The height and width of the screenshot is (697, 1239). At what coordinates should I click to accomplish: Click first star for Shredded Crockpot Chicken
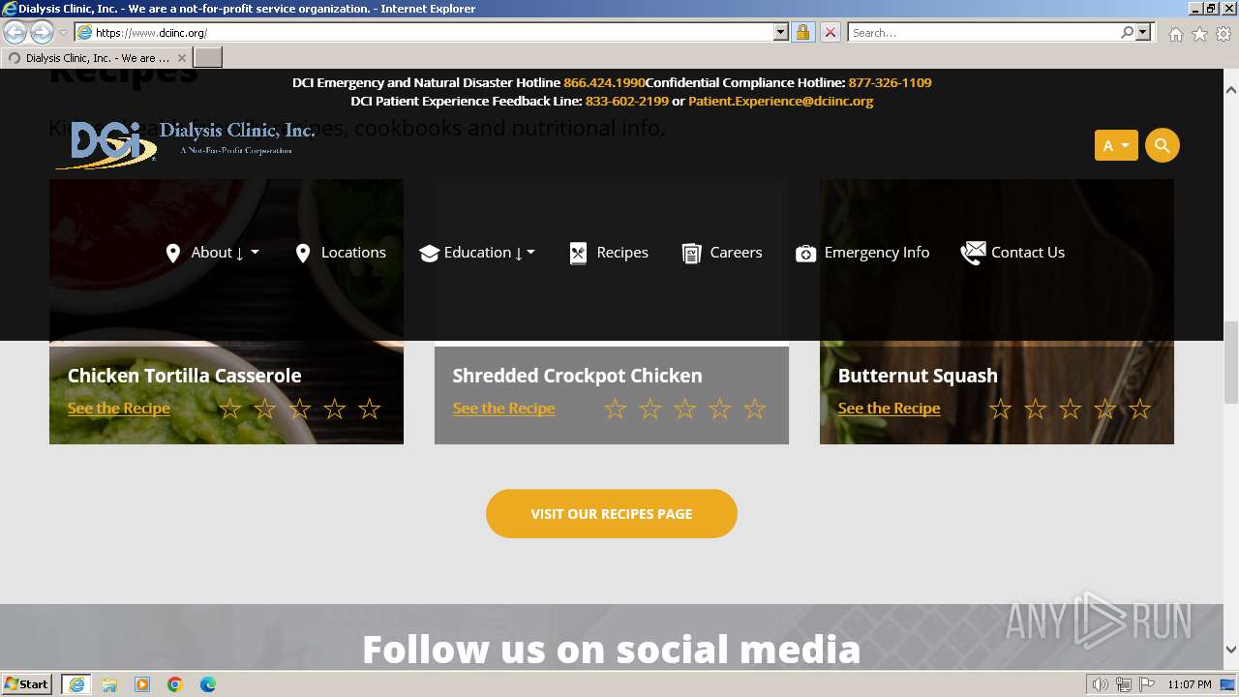pyautogui.click(x=615, y=409)
